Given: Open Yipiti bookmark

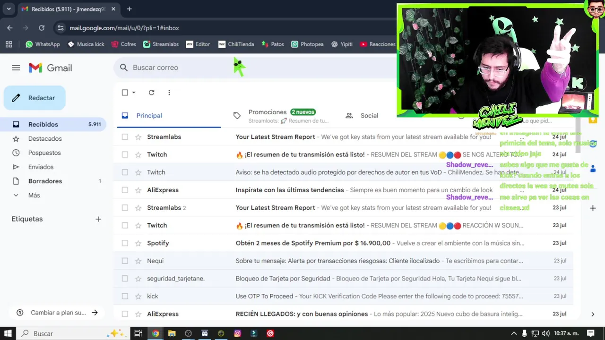Looking at the screenshot, I should [342, 44].
